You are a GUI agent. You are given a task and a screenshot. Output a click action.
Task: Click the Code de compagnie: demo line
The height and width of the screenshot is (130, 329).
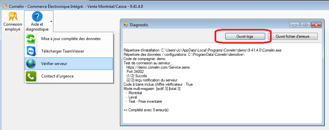145,59
